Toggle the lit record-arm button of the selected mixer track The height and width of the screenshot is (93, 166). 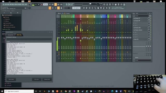click(81, 59)
